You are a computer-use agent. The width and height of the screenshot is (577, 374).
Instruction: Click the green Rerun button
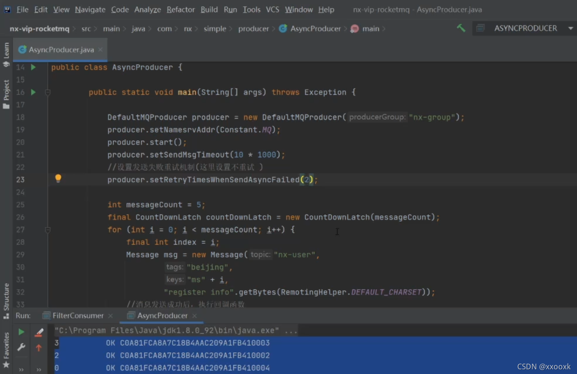tap(21, 332)
